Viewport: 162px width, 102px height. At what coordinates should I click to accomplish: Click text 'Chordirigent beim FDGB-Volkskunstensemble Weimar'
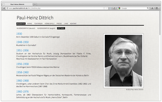(x=38, y=67)
